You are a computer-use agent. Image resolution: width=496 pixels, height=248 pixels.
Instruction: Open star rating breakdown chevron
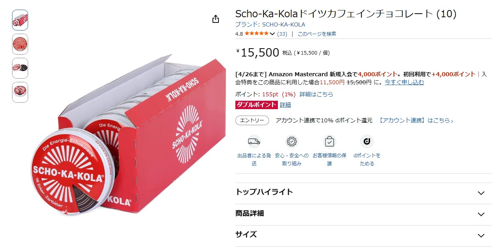pyautogui.click(x=272, y=34)
